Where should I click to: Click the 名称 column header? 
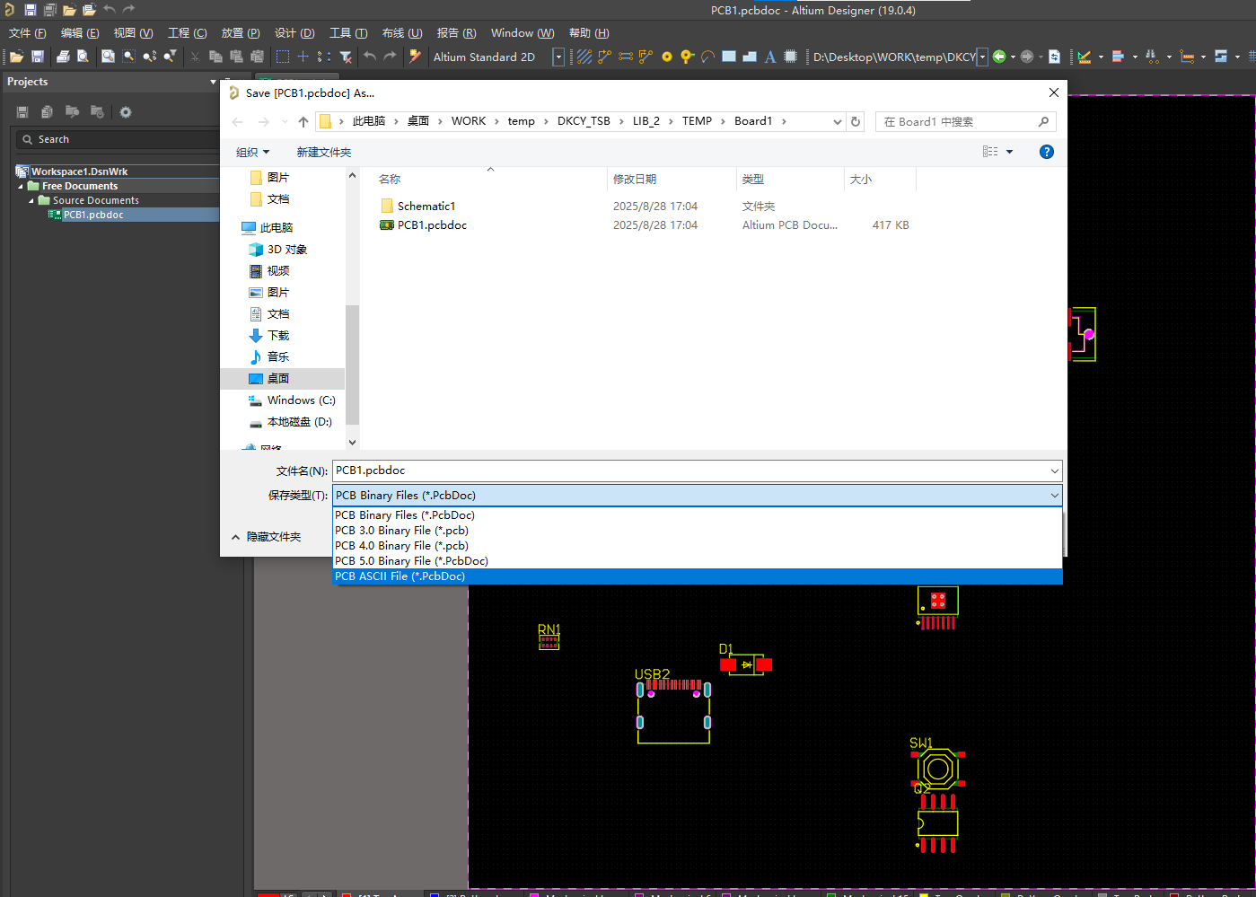tap(390, 180)
